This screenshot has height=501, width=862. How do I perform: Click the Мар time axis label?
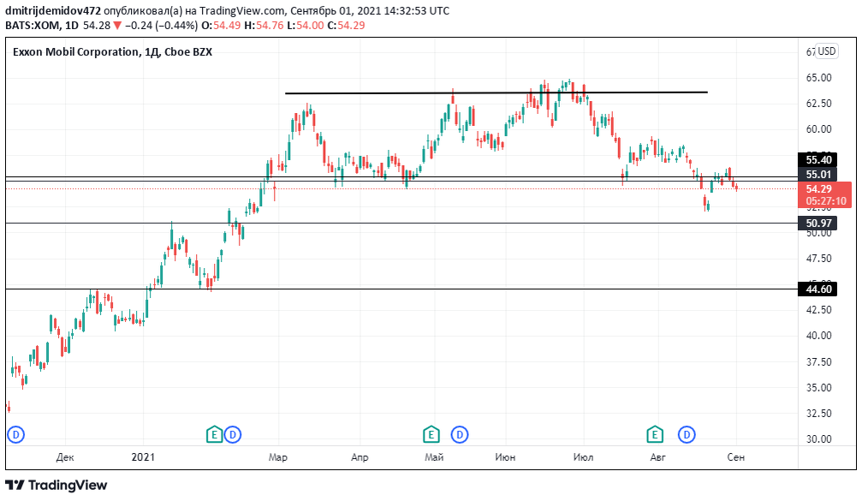click(277, 457)
